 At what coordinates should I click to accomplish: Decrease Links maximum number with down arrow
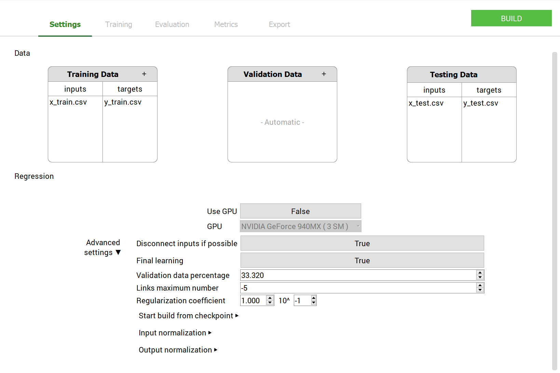click(480, 290)
